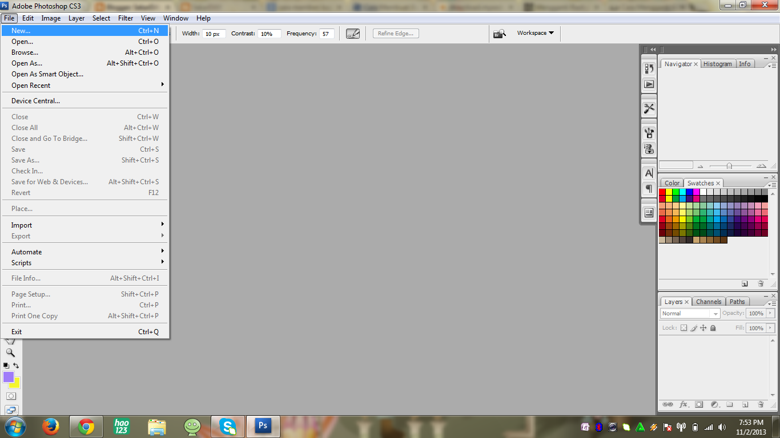Click the pen pressure icon beside Frequency
Screen dimensions: 780x438
click(353, 34)
